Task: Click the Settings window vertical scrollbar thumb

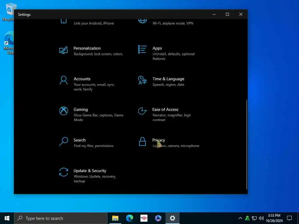Action: [x=246, y=144]
